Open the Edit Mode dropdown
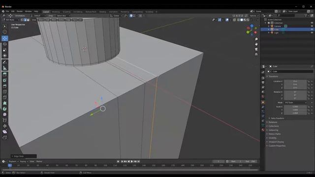The image size is (315, 177). [11, 20]
